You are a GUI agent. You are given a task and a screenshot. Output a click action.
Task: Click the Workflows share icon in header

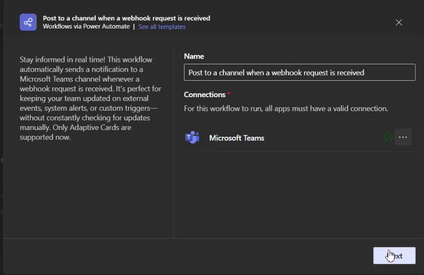(x=28, y=22)
